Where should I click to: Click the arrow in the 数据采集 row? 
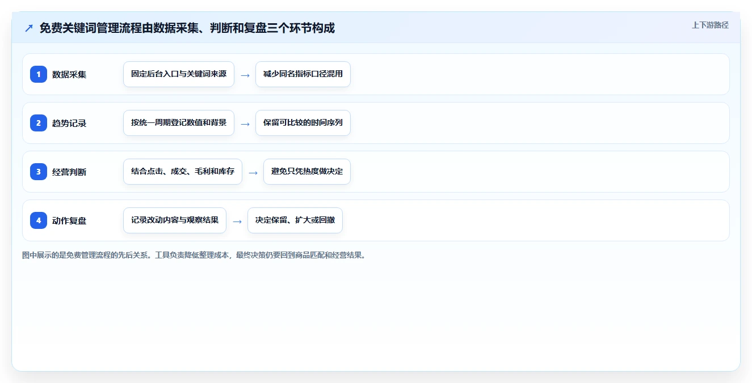245,75
